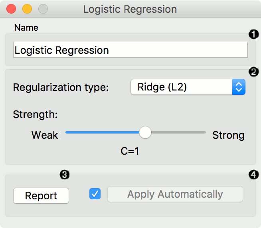Click the gray disabled zoom window button
The width and height of the screenshot is (261, 228).
tap(43, 9)
